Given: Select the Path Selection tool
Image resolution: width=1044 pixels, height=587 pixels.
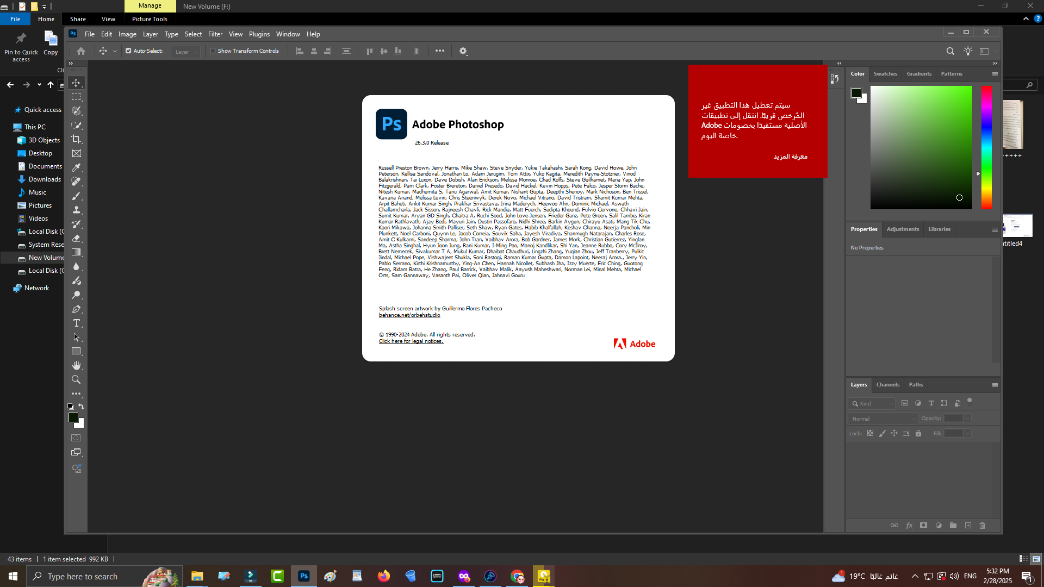Looking at the screenshot, I should [x=76, y=337].
